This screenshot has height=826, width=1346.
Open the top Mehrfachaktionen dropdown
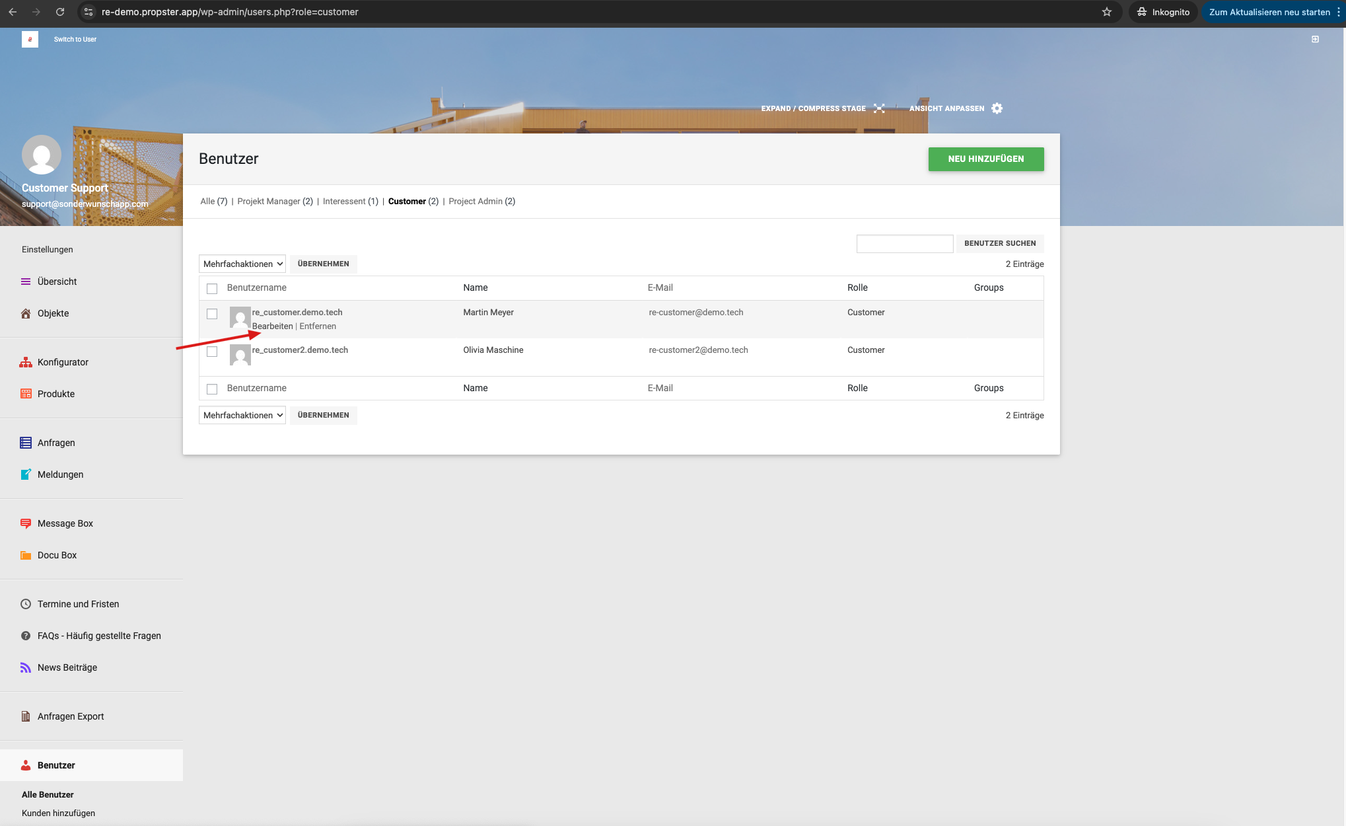pos(242,264)
